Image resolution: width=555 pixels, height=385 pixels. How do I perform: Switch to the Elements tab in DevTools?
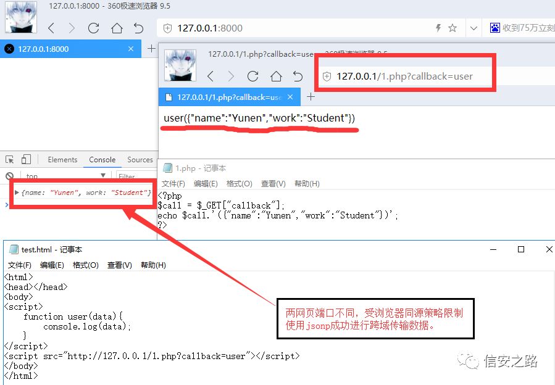pyautogui.click(x=62, y=160)
